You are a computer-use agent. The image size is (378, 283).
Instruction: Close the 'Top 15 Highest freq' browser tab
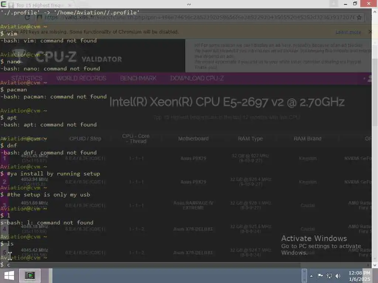[x=69, y=5]
